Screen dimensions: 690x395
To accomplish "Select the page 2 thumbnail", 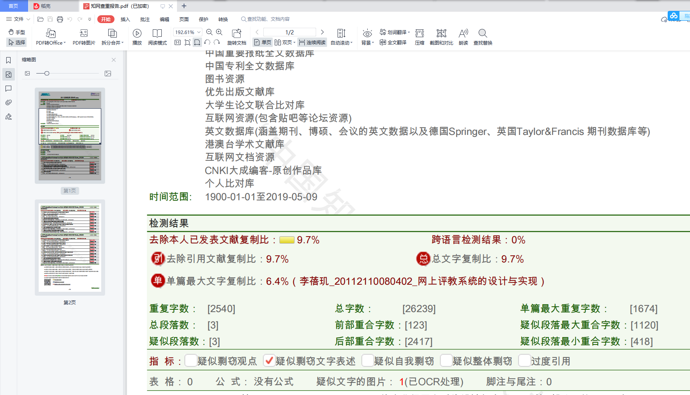I will pyautogui.click(x=70, y=248).
